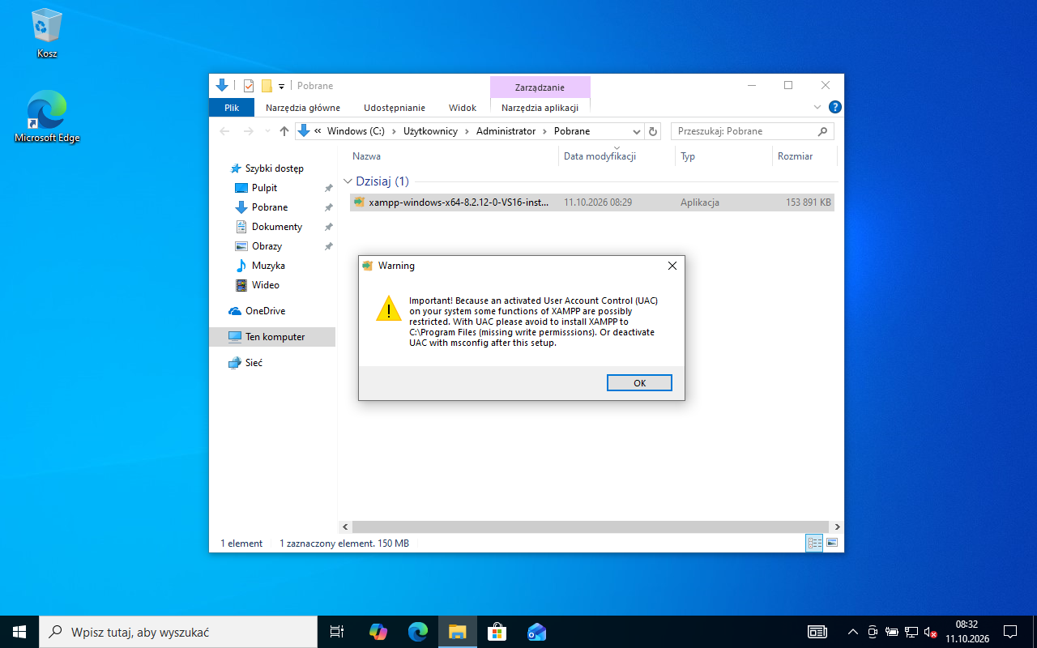The height and width of the screenshot is (648, 1037).
Task: Select the Narzędzia aplikacji tab
Action: click(x=540, y=108)
